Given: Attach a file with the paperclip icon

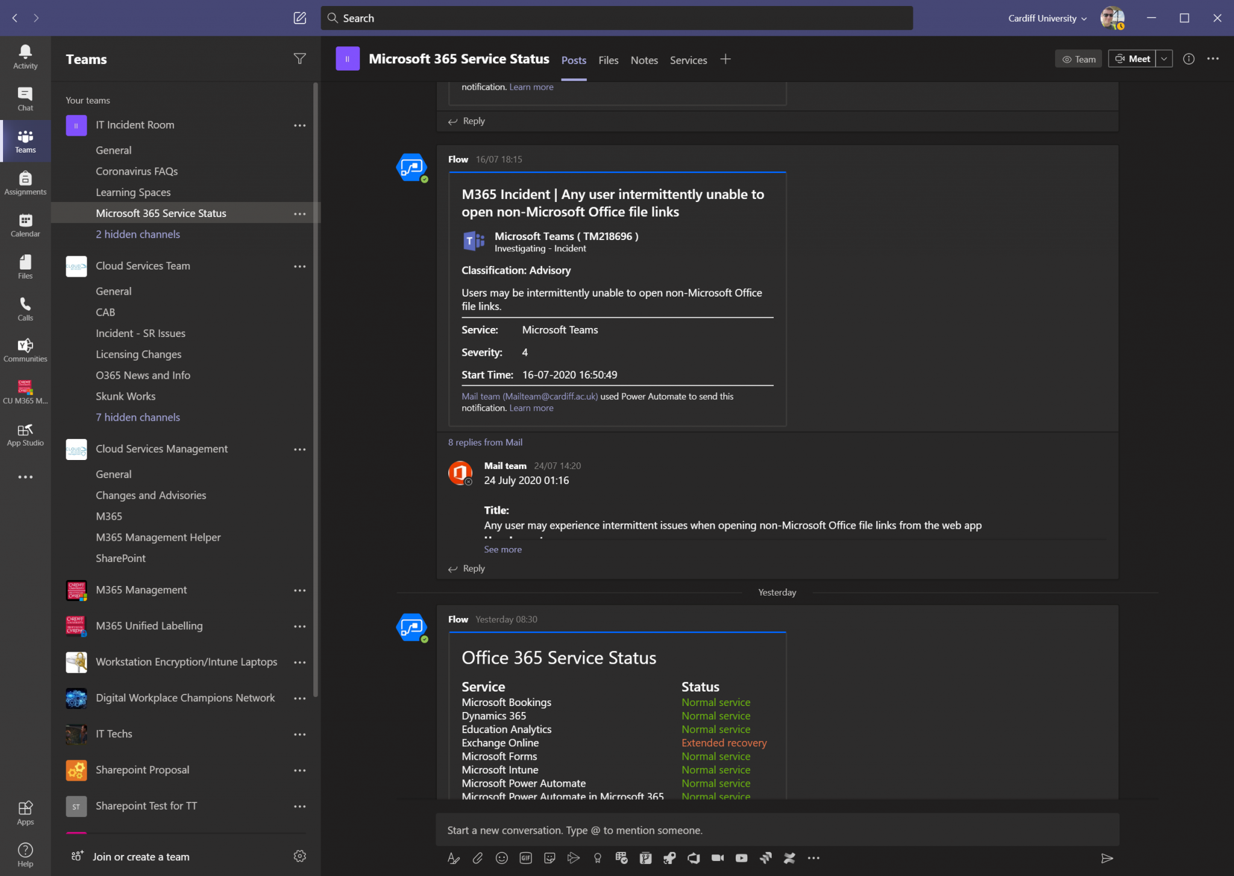Looking at the screenshot, I should click(477, 857).
